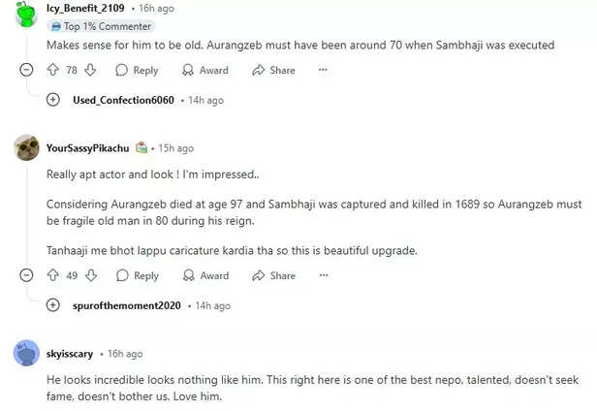This screenshot has height=411, width=597.
Task: Share YourSassyPikachu's comment
Action: tap(273, 275)
